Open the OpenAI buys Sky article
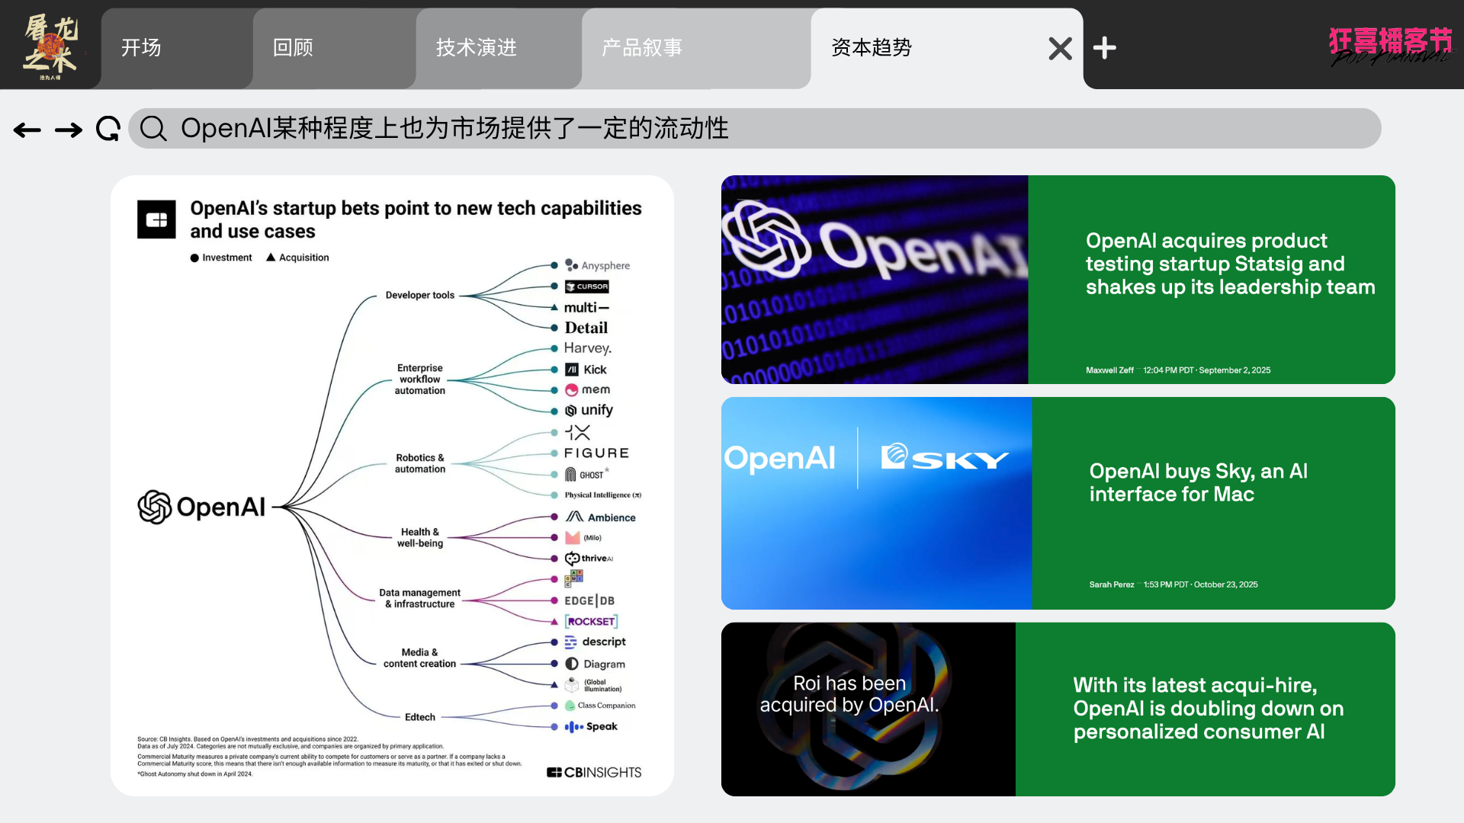 (x=1198, y=482)
